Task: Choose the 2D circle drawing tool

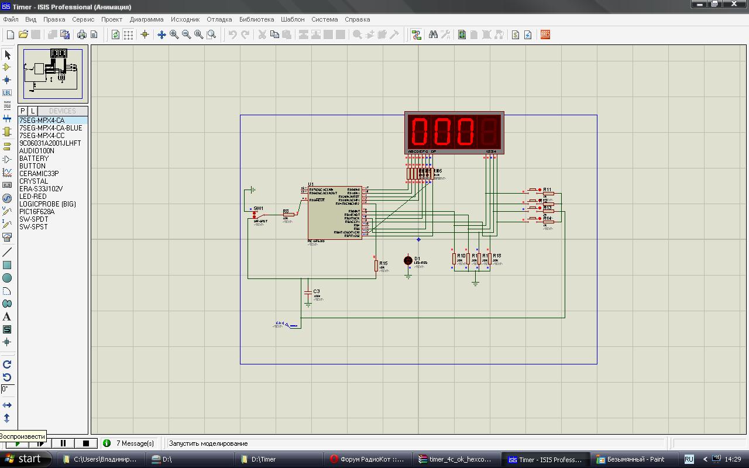Action: tap(7, 278)
